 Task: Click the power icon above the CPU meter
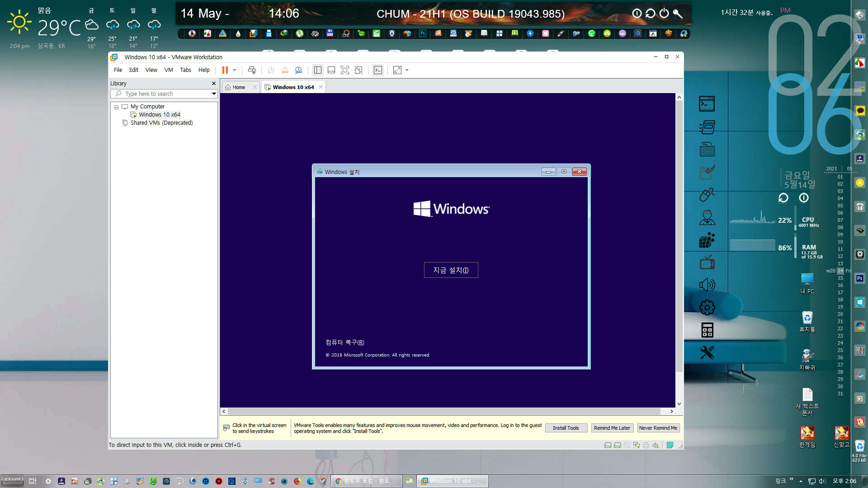click(803, 198)
